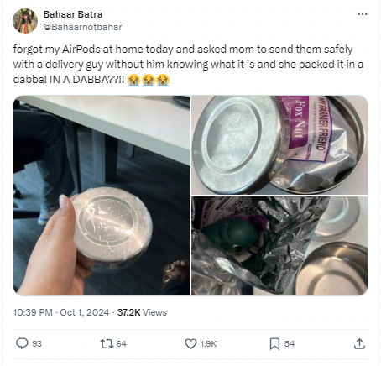Click the 1.9K likes count

coord(208,343)
